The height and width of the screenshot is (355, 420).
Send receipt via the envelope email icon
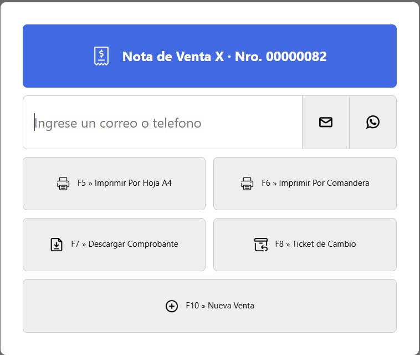(x=326, y=123)
